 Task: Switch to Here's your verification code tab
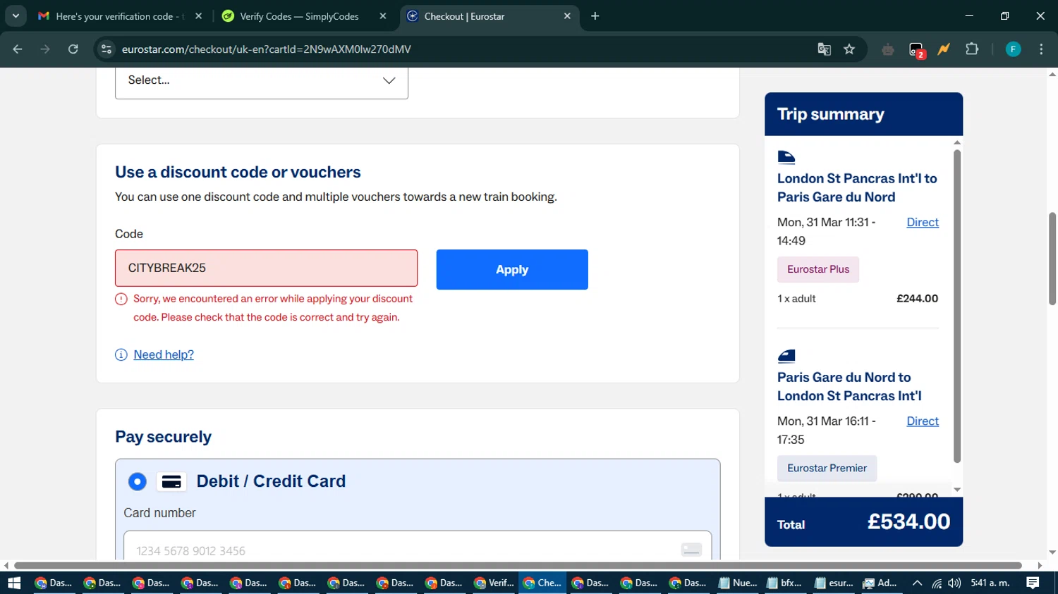120,16
